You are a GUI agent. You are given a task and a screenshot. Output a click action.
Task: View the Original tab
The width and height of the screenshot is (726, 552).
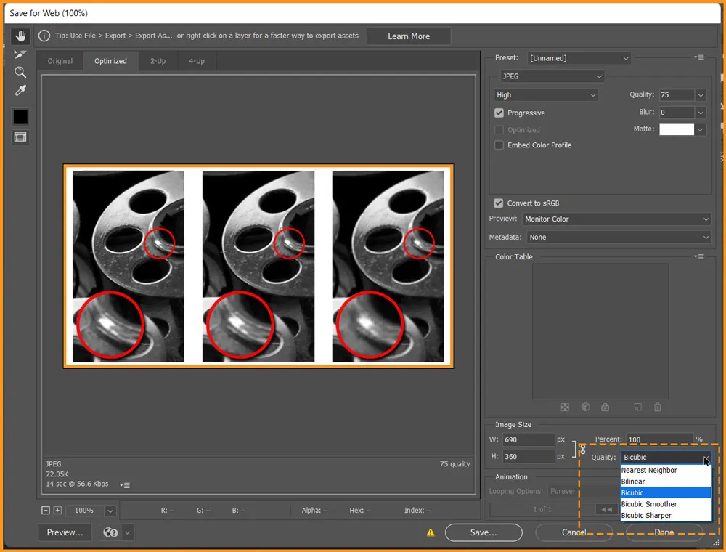tap(60, 61)
